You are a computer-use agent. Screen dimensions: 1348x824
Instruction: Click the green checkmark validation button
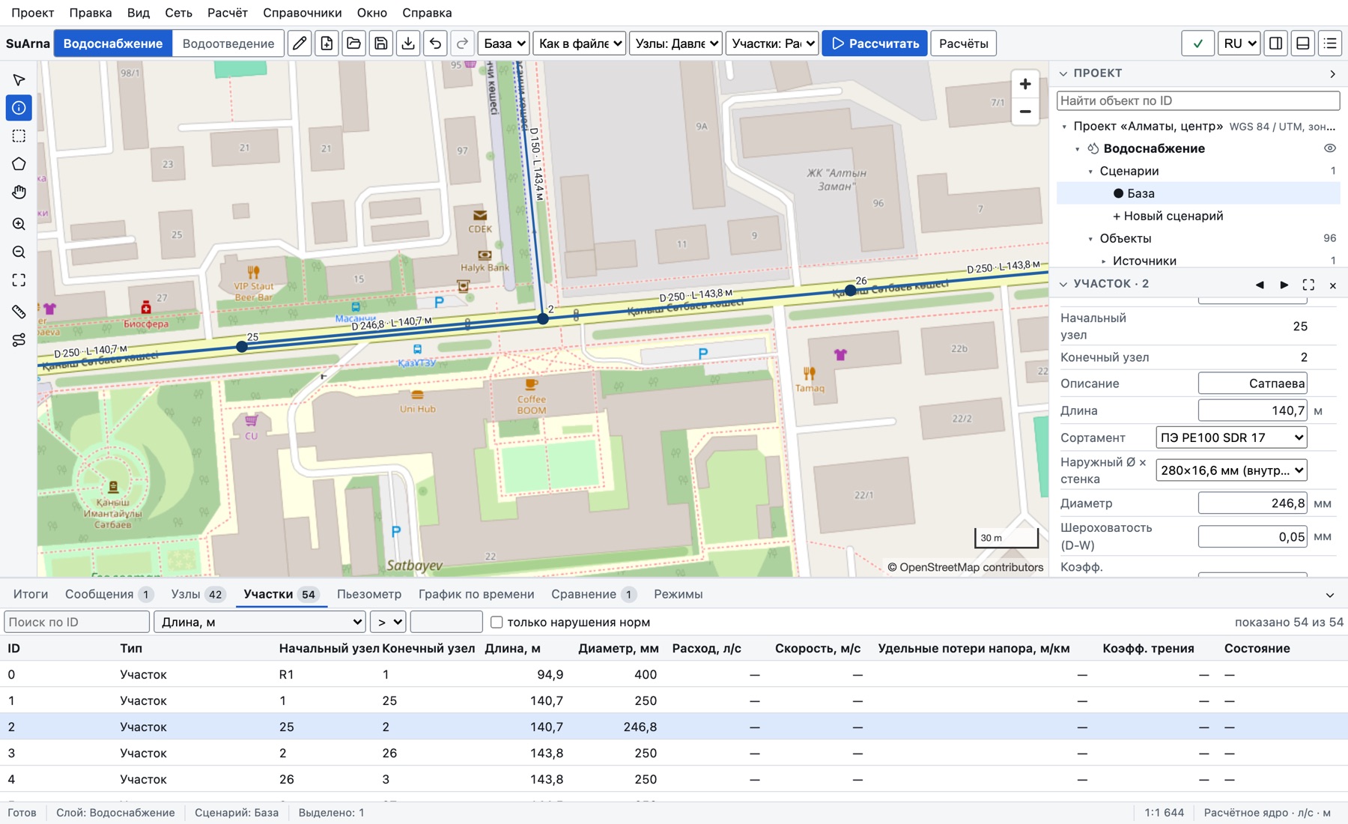coord(1197,43)
